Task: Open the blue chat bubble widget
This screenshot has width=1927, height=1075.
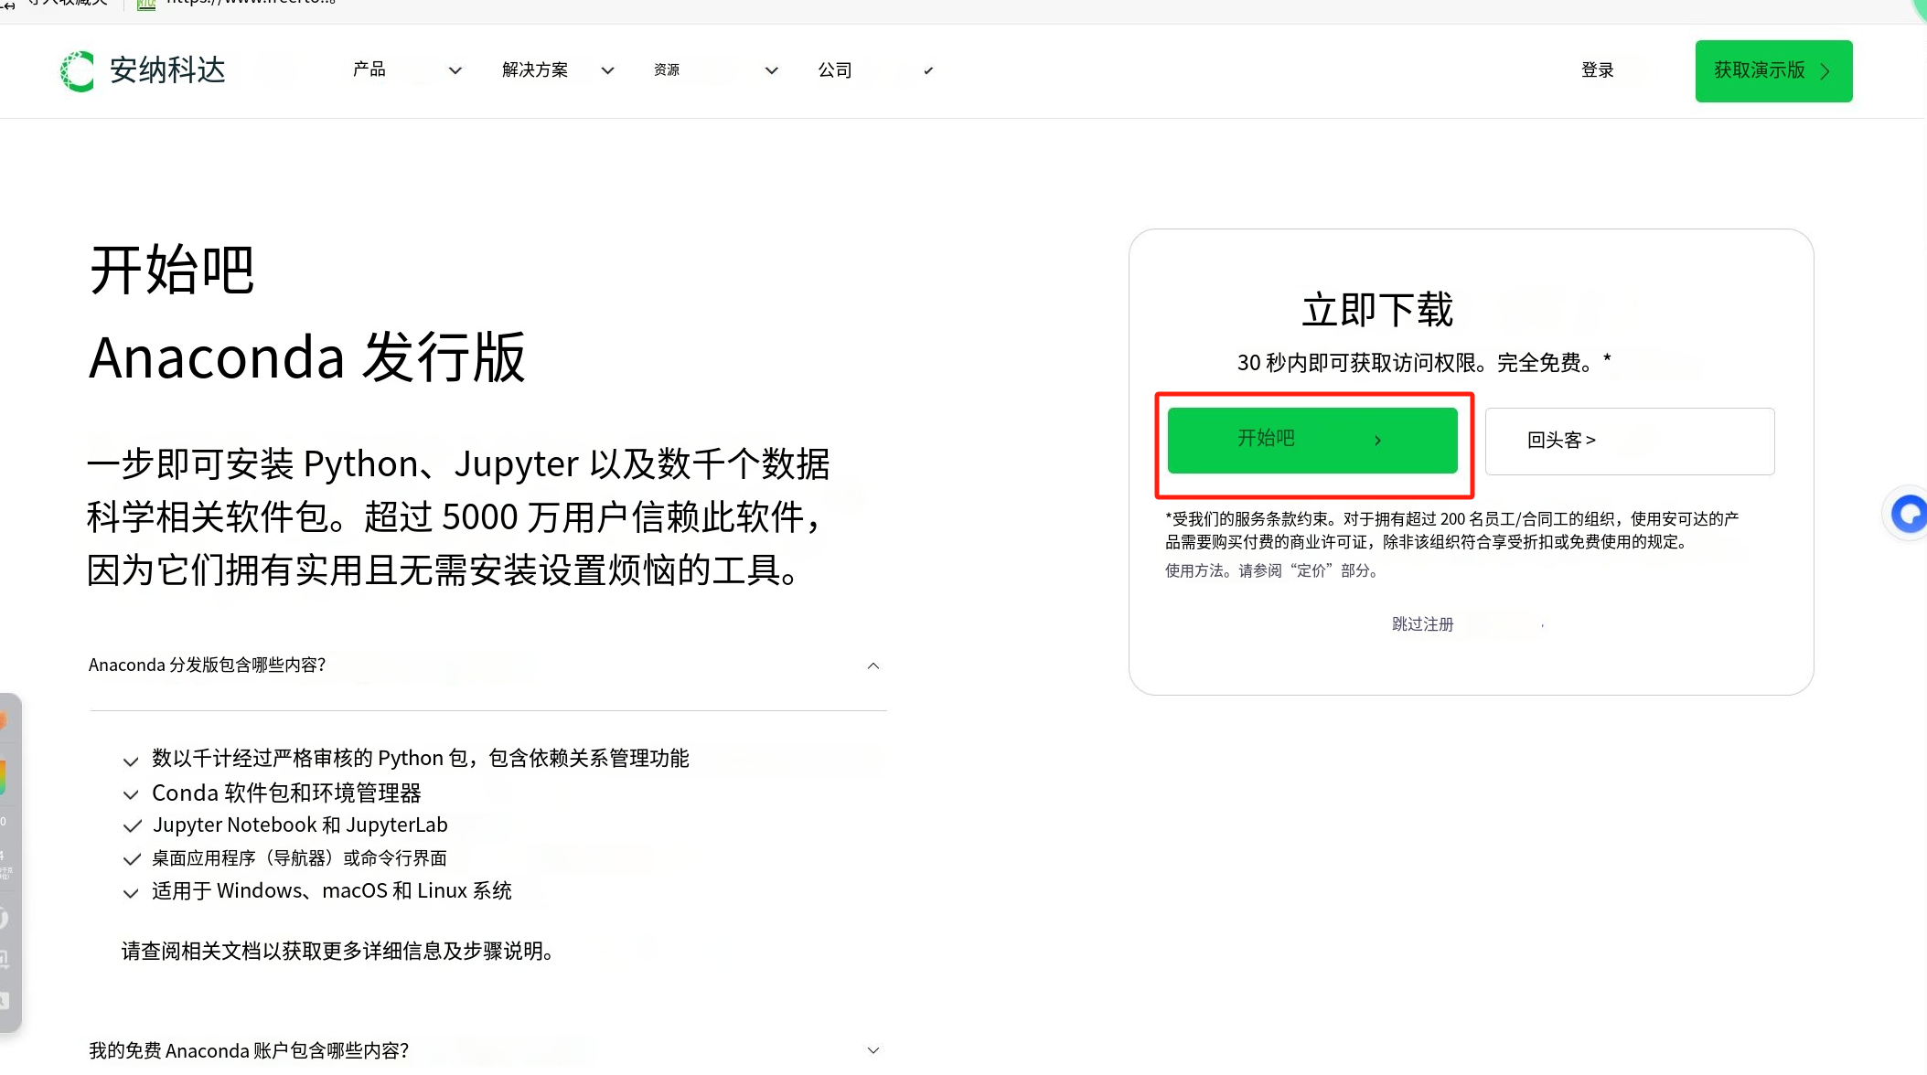Action: 1909,514
